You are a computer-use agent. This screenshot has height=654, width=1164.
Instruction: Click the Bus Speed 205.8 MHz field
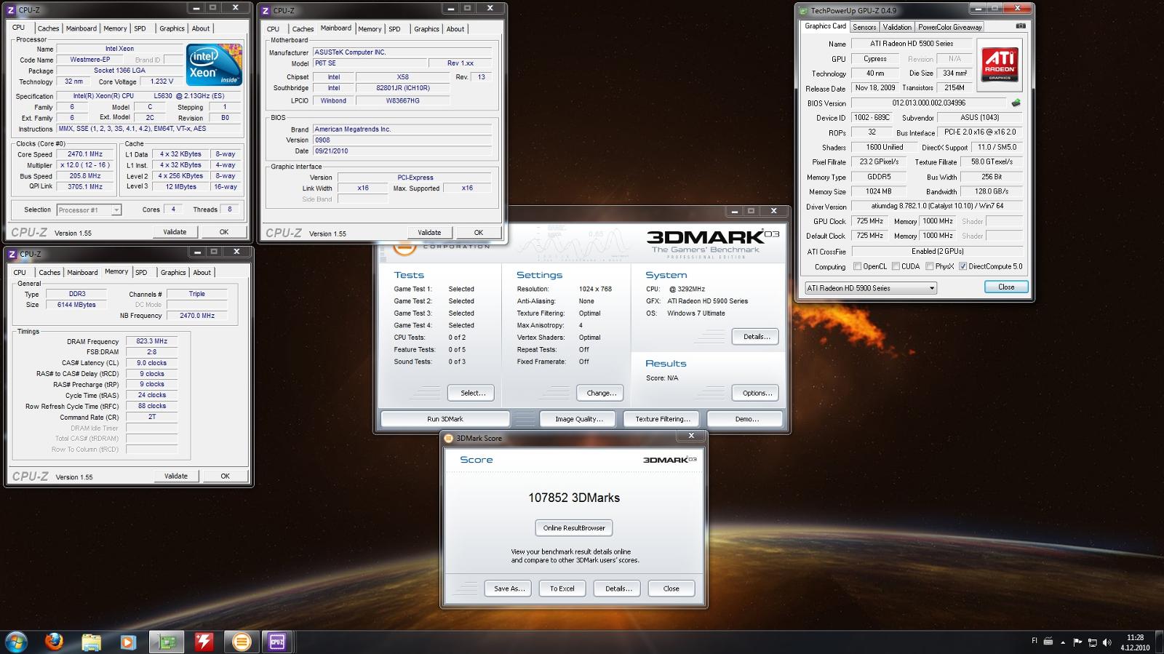click(86, 176)
